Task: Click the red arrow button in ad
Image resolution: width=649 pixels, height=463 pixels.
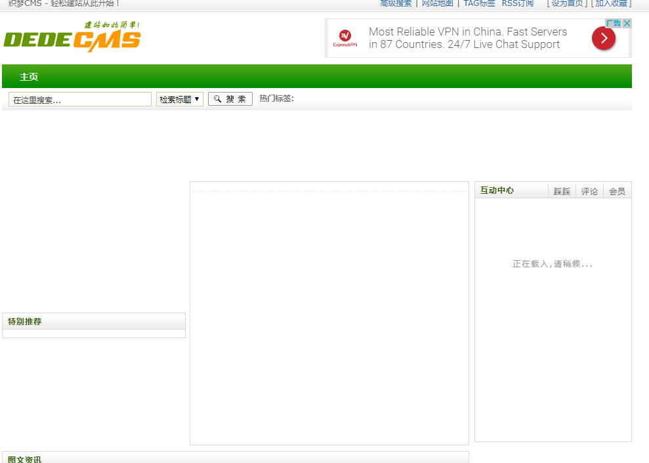Action: 604,38
